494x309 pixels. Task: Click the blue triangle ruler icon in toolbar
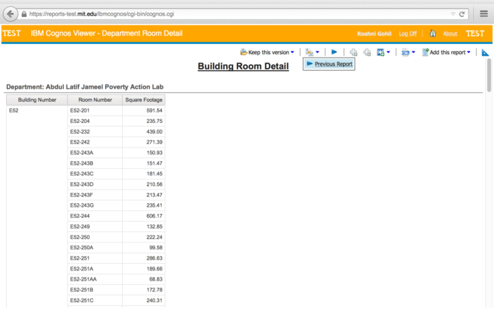(x=485, y=52)
